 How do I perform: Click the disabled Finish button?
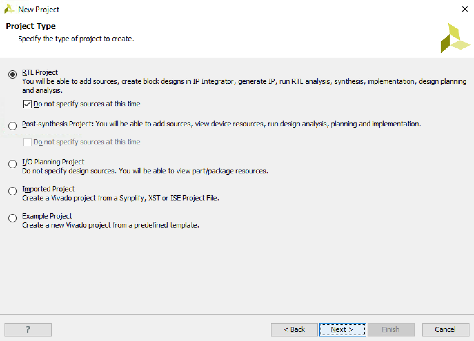pos(391,329)
